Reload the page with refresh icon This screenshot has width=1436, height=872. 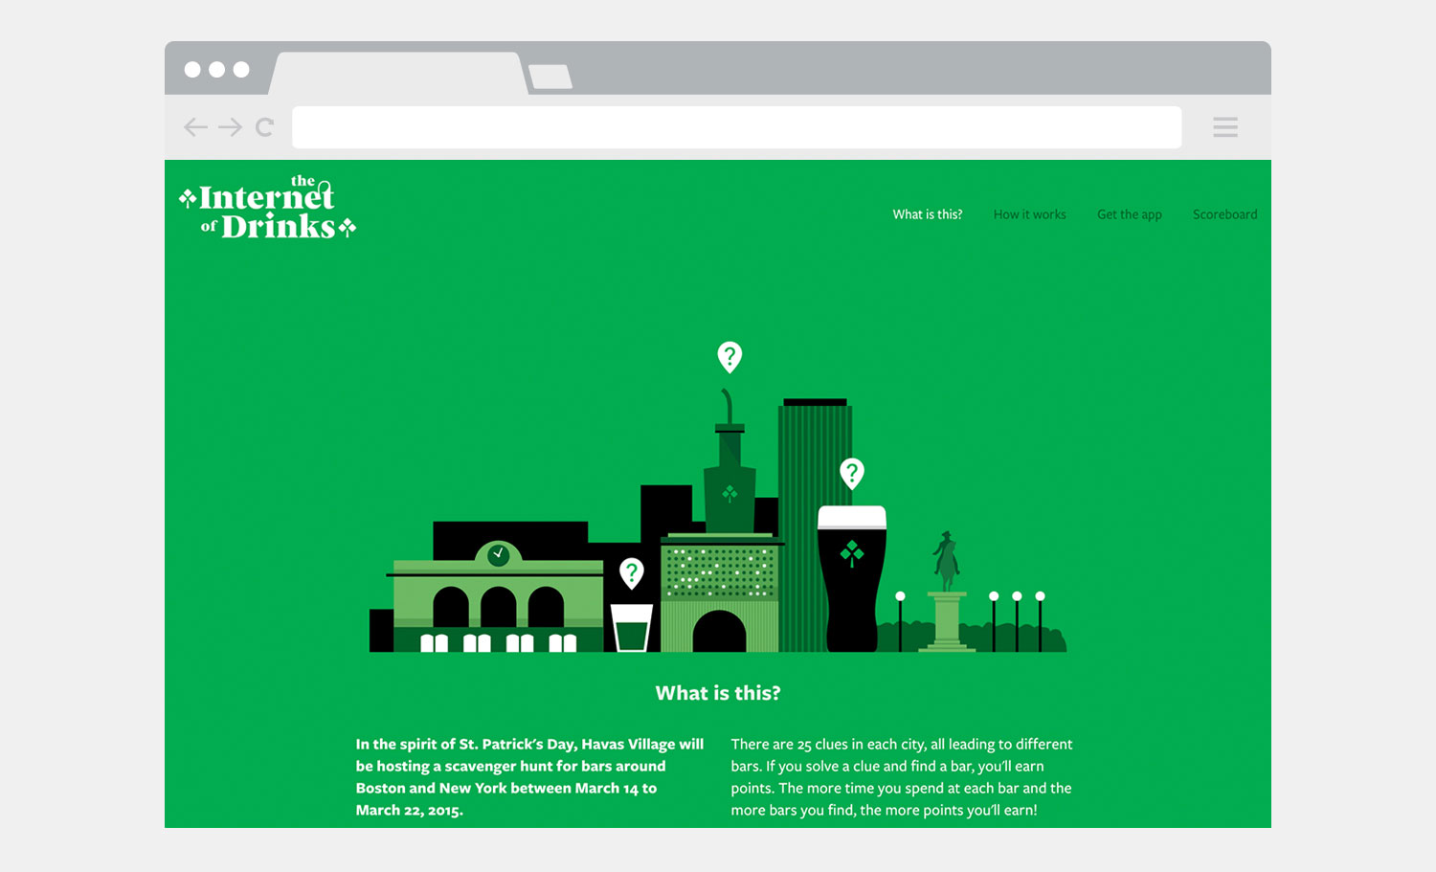click(265, 127)
